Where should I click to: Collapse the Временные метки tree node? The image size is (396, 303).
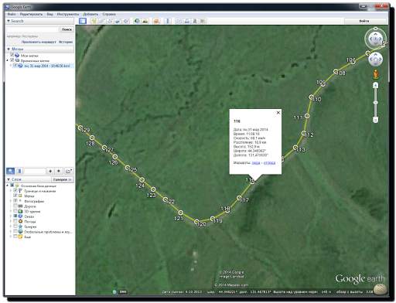tap(8, 60)
